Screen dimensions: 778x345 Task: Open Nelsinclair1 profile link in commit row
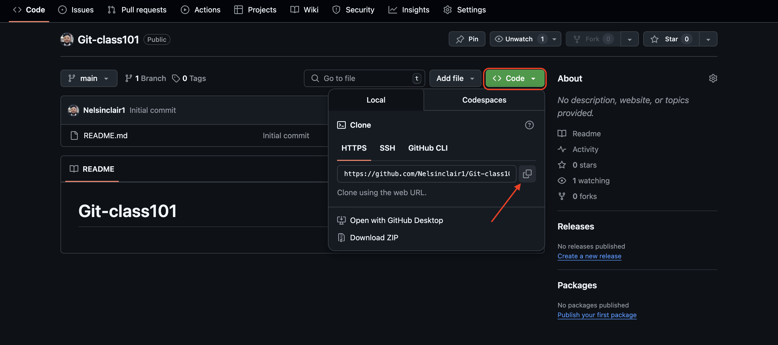click(x=104, y=110)
